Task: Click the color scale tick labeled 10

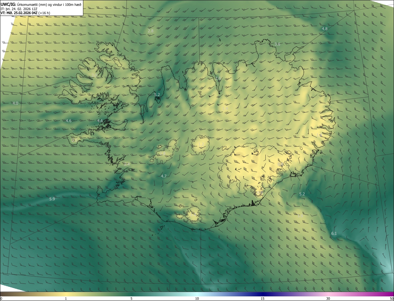Action: point(197,299)
